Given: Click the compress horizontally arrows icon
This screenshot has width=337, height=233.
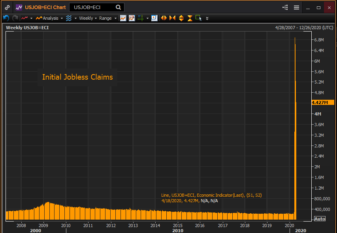Looking at the screenshot, I should (172, 18).
